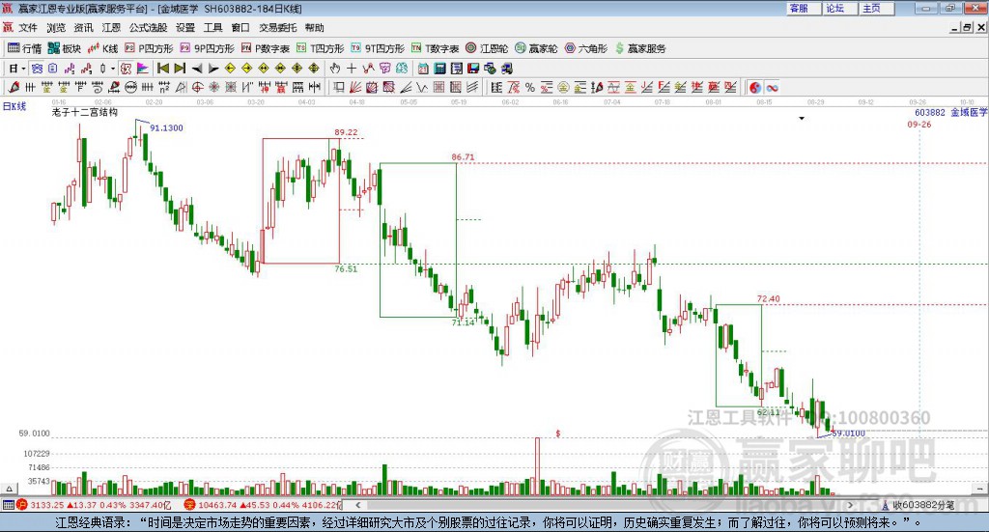
Task: Click the 主页 homepage button
Action: coord(877,8)
